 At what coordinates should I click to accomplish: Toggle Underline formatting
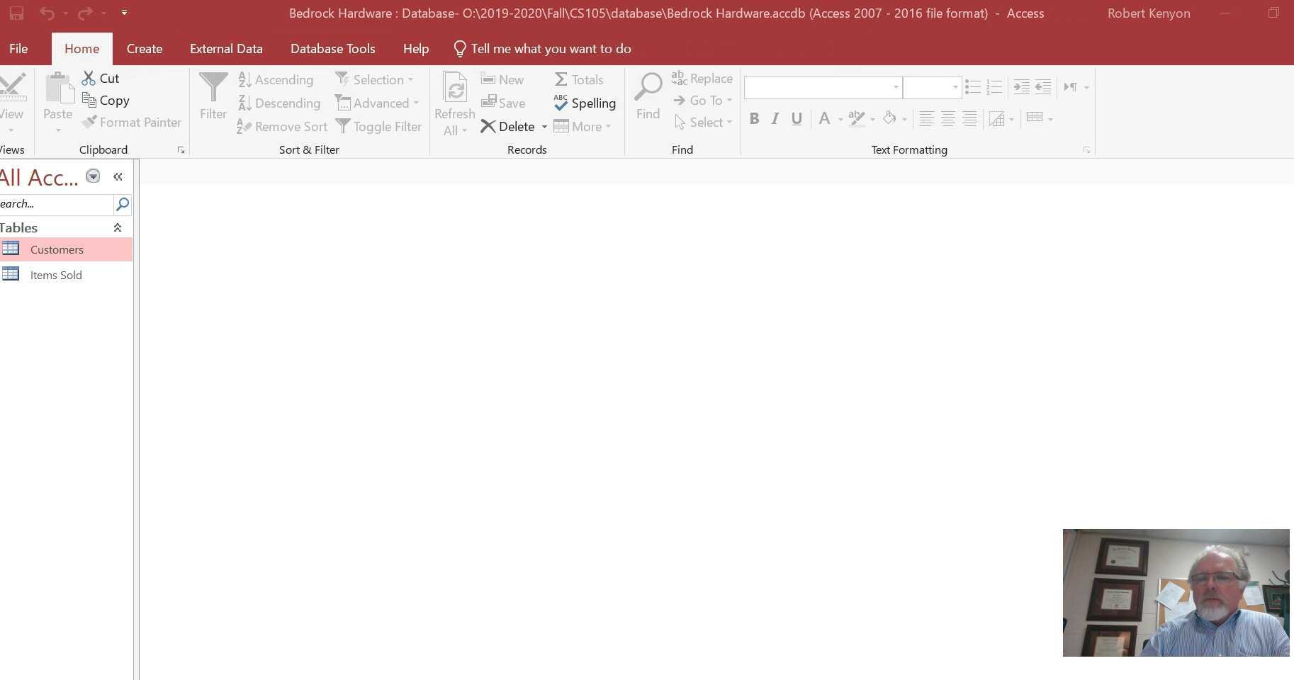tap(797, 118)
